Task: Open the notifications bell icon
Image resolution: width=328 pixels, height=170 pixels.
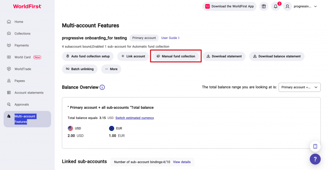Action: [x=275, y=6]
